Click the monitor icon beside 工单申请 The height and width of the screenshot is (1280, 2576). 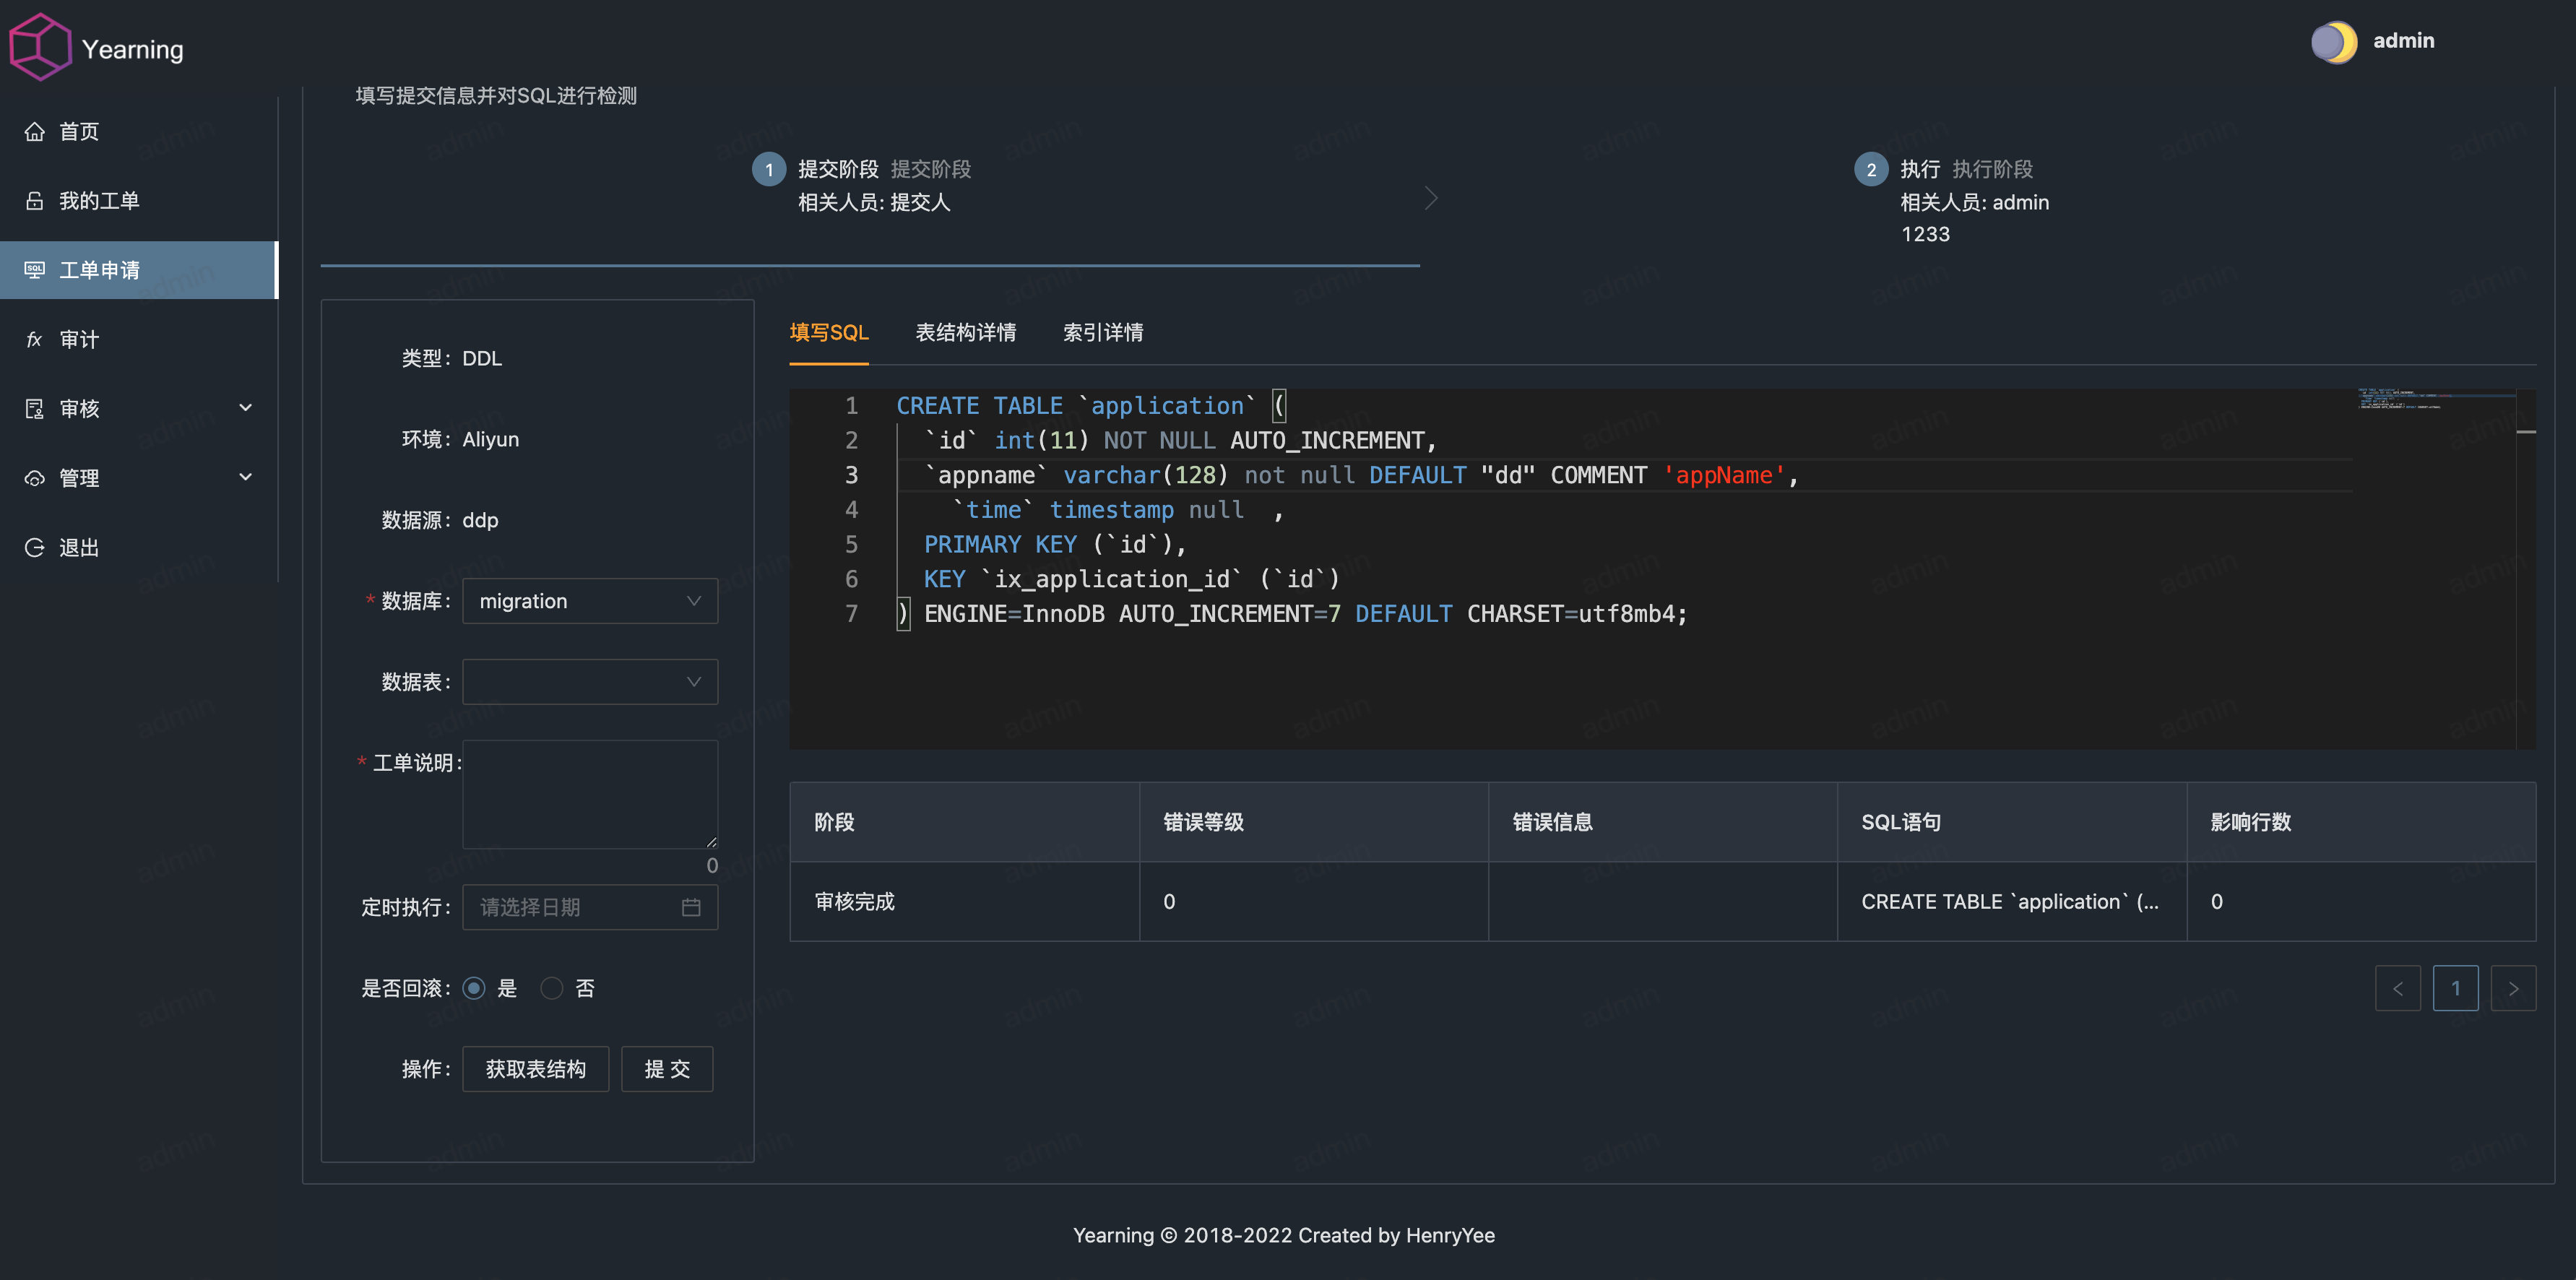[35, 270]
